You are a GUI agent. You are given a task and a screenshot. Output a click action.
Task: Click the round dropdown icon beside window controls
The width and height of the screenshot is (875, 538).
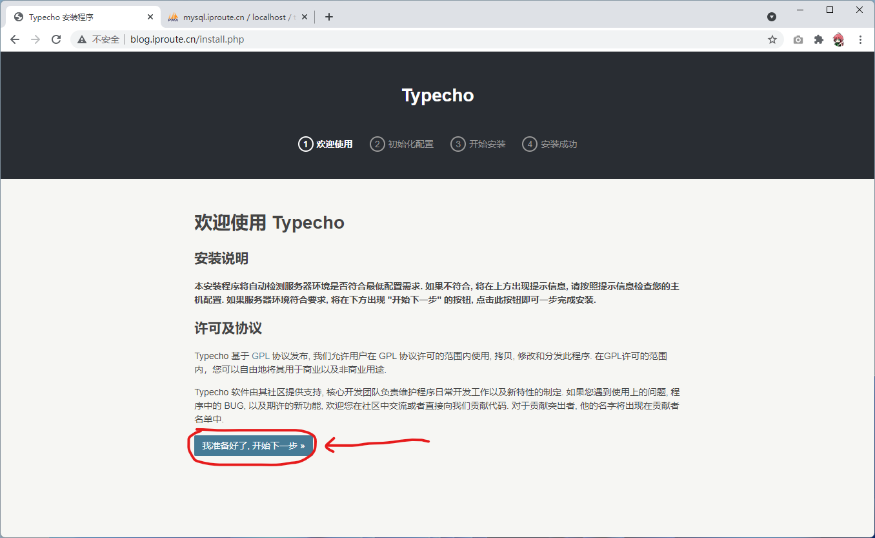(771, 17)
